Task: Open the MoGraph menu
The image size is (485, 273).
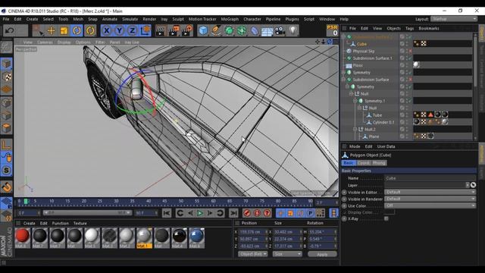Action: [230, 19]
